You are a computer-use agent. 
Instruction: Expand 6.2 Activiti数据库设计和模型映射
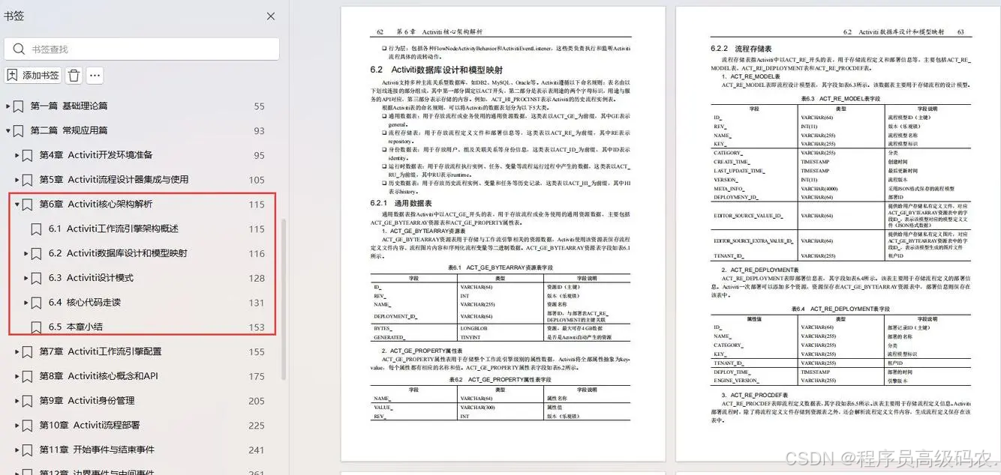point(26,253)
